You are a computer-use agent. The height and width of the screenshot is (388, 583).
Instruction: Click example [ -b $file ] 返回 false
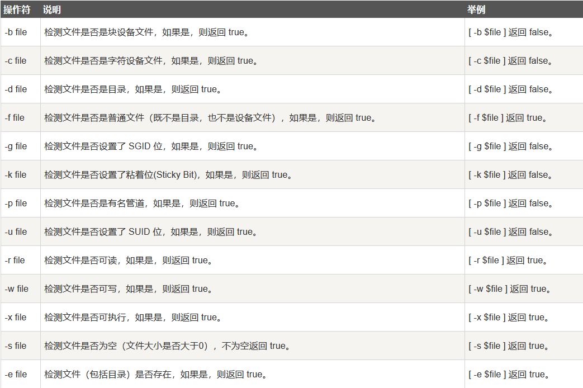pyautogui.click(x=510, y=32)
